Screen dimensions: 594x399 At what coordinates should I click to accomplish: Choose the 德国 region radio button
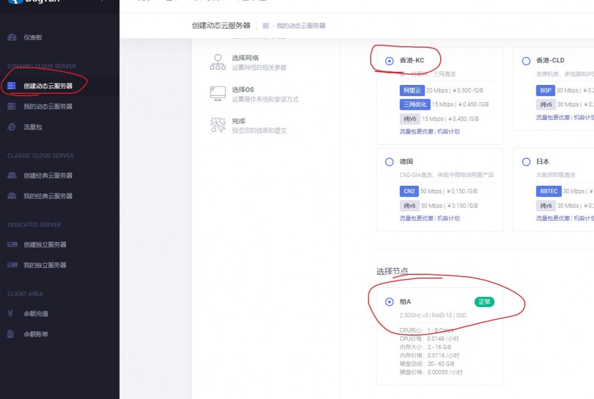pyautogui.click(x=390, y=161)
